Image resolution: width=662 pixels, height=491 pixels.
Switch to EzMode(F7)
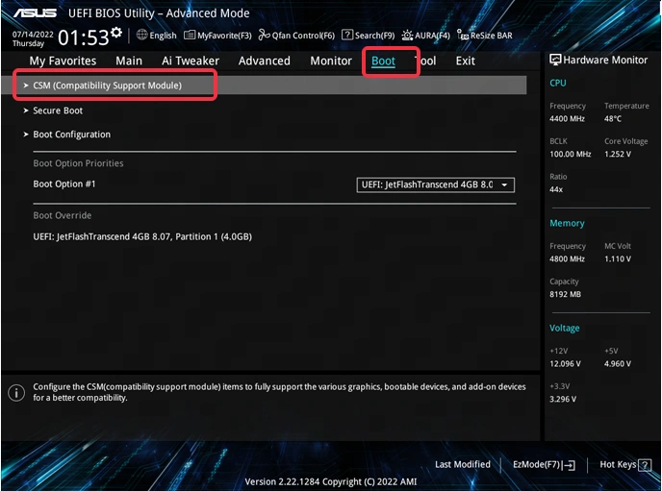coord(544,465)
